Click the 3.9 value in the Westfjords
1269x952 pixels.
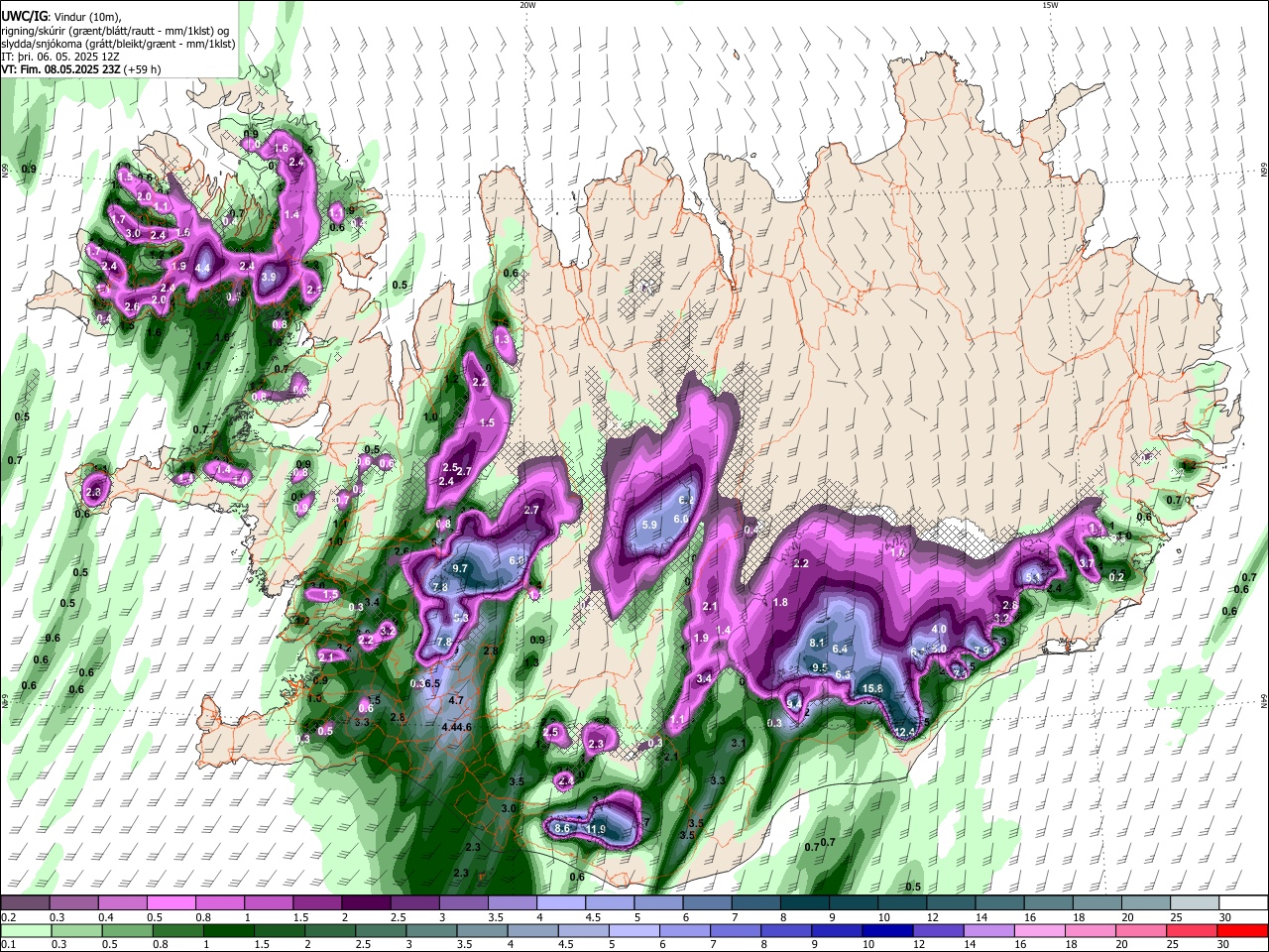[x=268, y=278]
